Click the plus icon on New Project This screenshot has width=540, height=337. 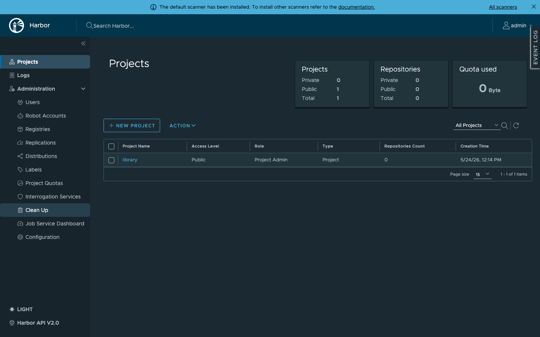[111, 125]
